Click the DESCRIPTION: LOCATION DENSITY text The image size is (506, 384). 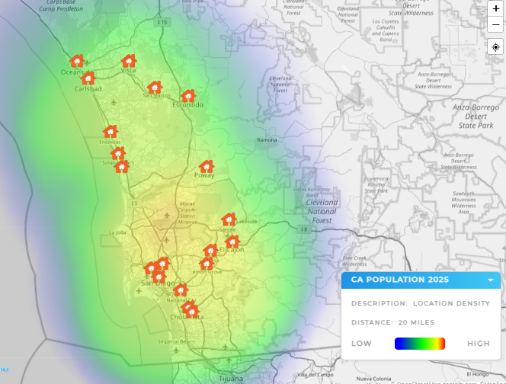[421, 303]
